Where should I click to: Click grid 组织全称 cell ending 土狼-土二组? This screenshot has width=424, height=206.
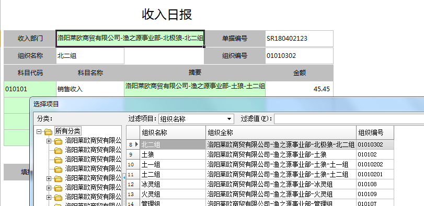click(x=281, y=174)
